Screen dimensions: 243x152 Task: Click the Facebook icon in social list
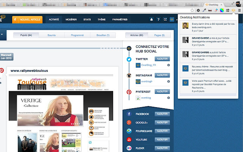(129, 114)
